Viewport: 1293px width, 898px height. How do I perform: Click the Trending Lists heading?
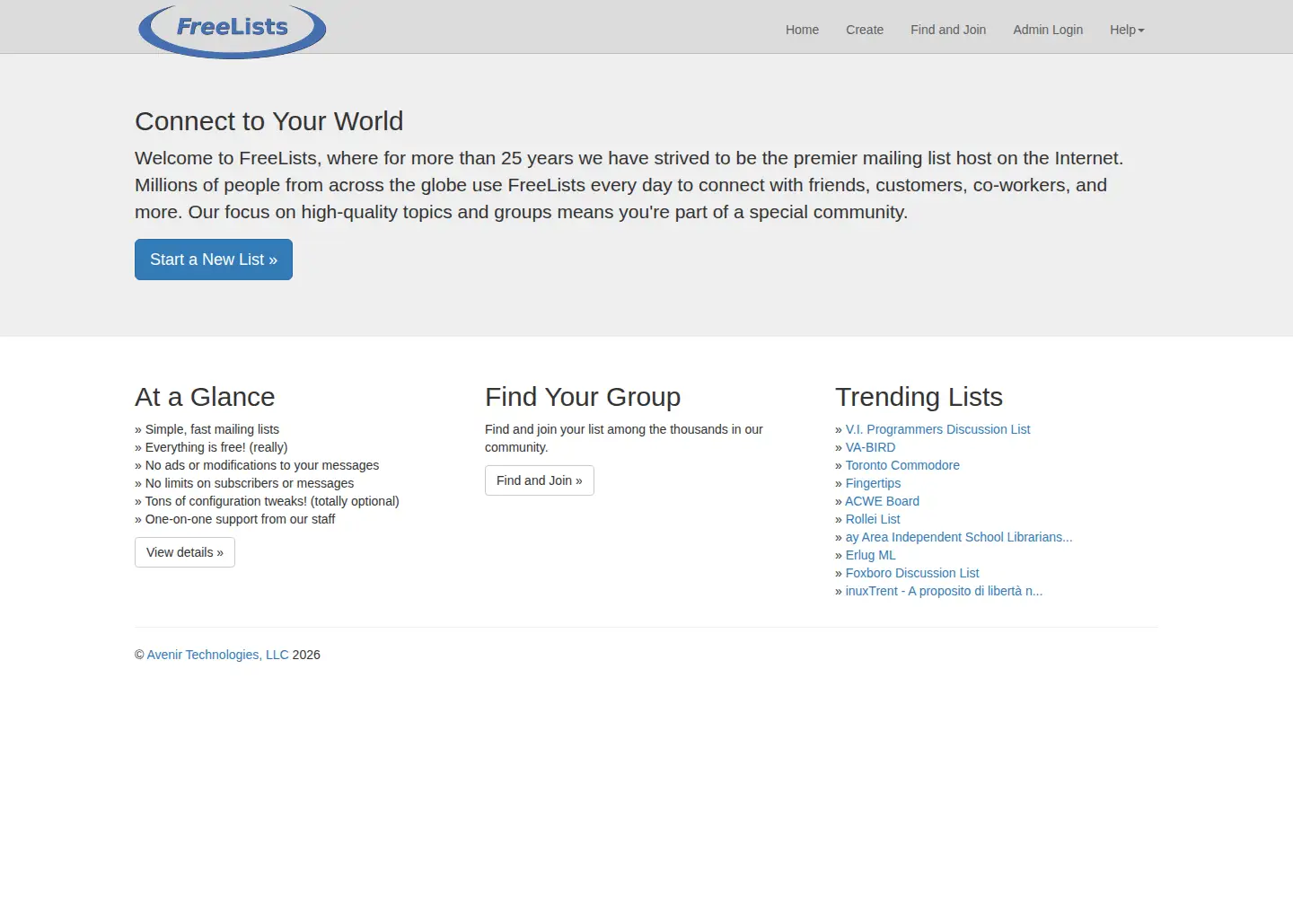click(919, 397)
